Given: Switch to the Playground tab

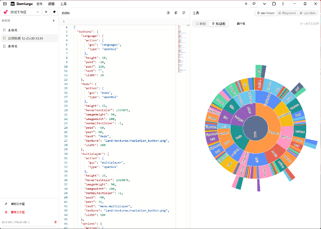Looking at the screenshot, I should coord(287,13).
